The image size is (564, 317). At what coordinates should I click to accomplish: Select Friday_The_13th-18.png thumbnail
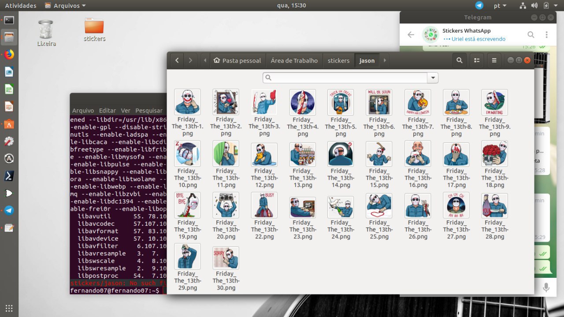494,153
